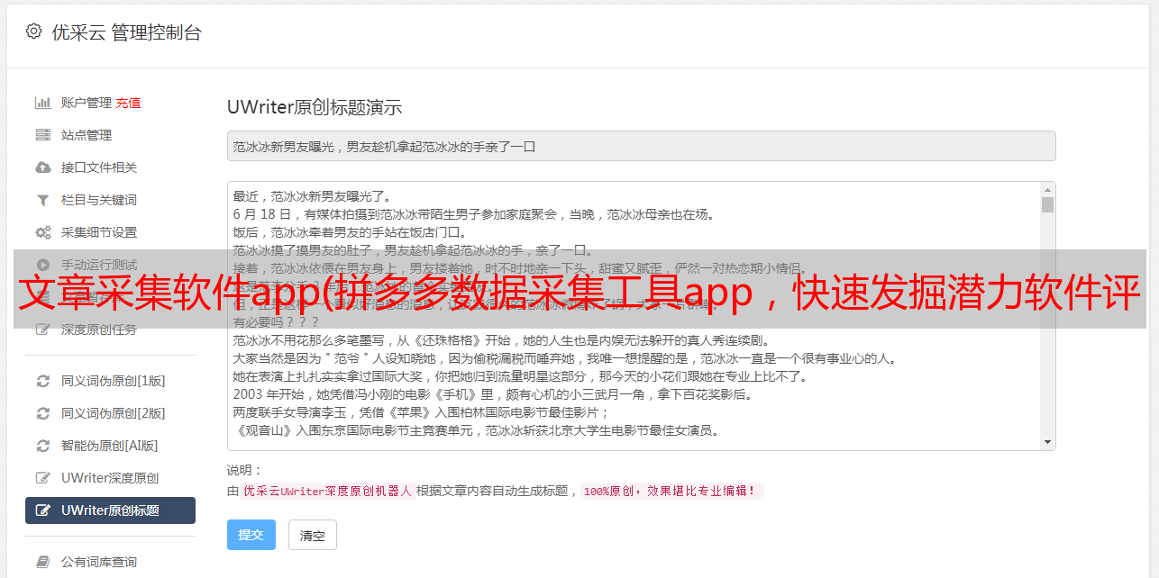Click the 清空 button
Image resolution: width=1159 pixels, height=578 pixels.
tap(312, 535)
